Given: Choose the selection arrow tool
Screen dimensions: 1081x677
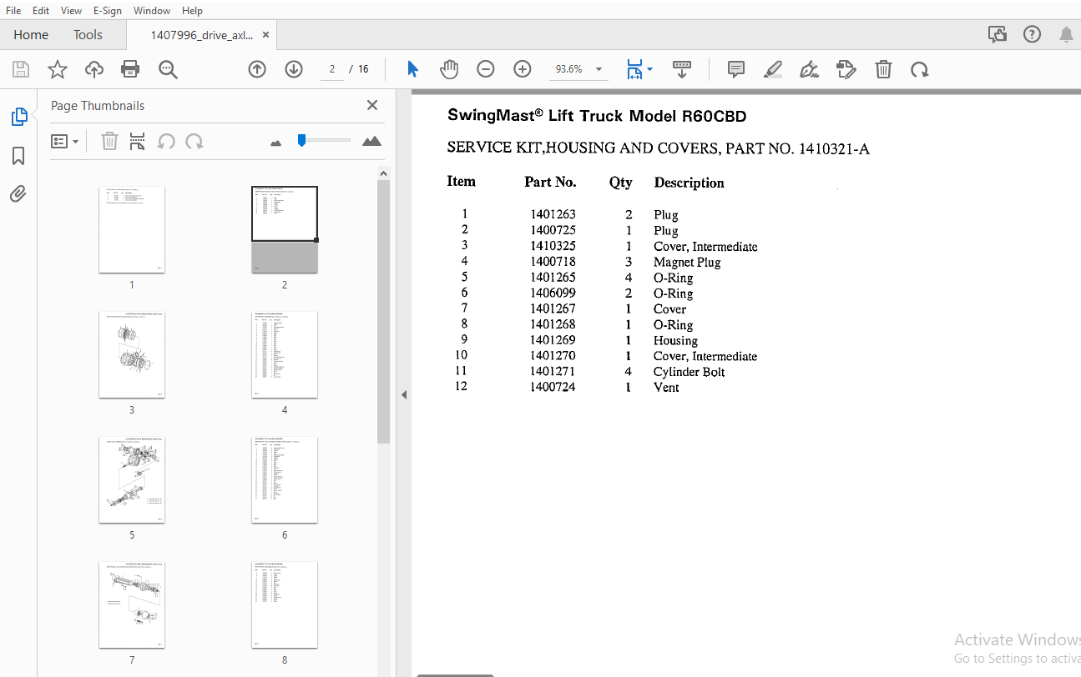Looking at the screenshot, I should [x=412, y=69].
